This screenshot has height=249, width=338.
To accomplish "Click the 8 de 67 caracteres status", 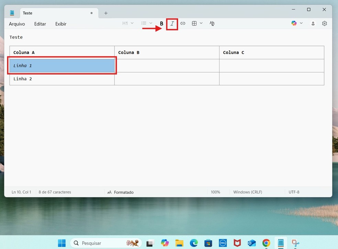I will pyautogui.click(x=55, y=192).
